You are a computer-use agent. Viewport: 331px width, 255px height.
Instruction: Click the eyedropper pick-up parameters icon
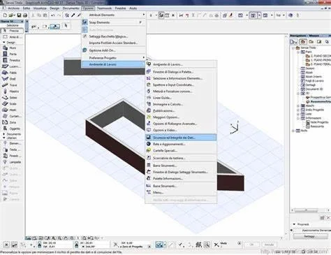(x=73, y=15)
